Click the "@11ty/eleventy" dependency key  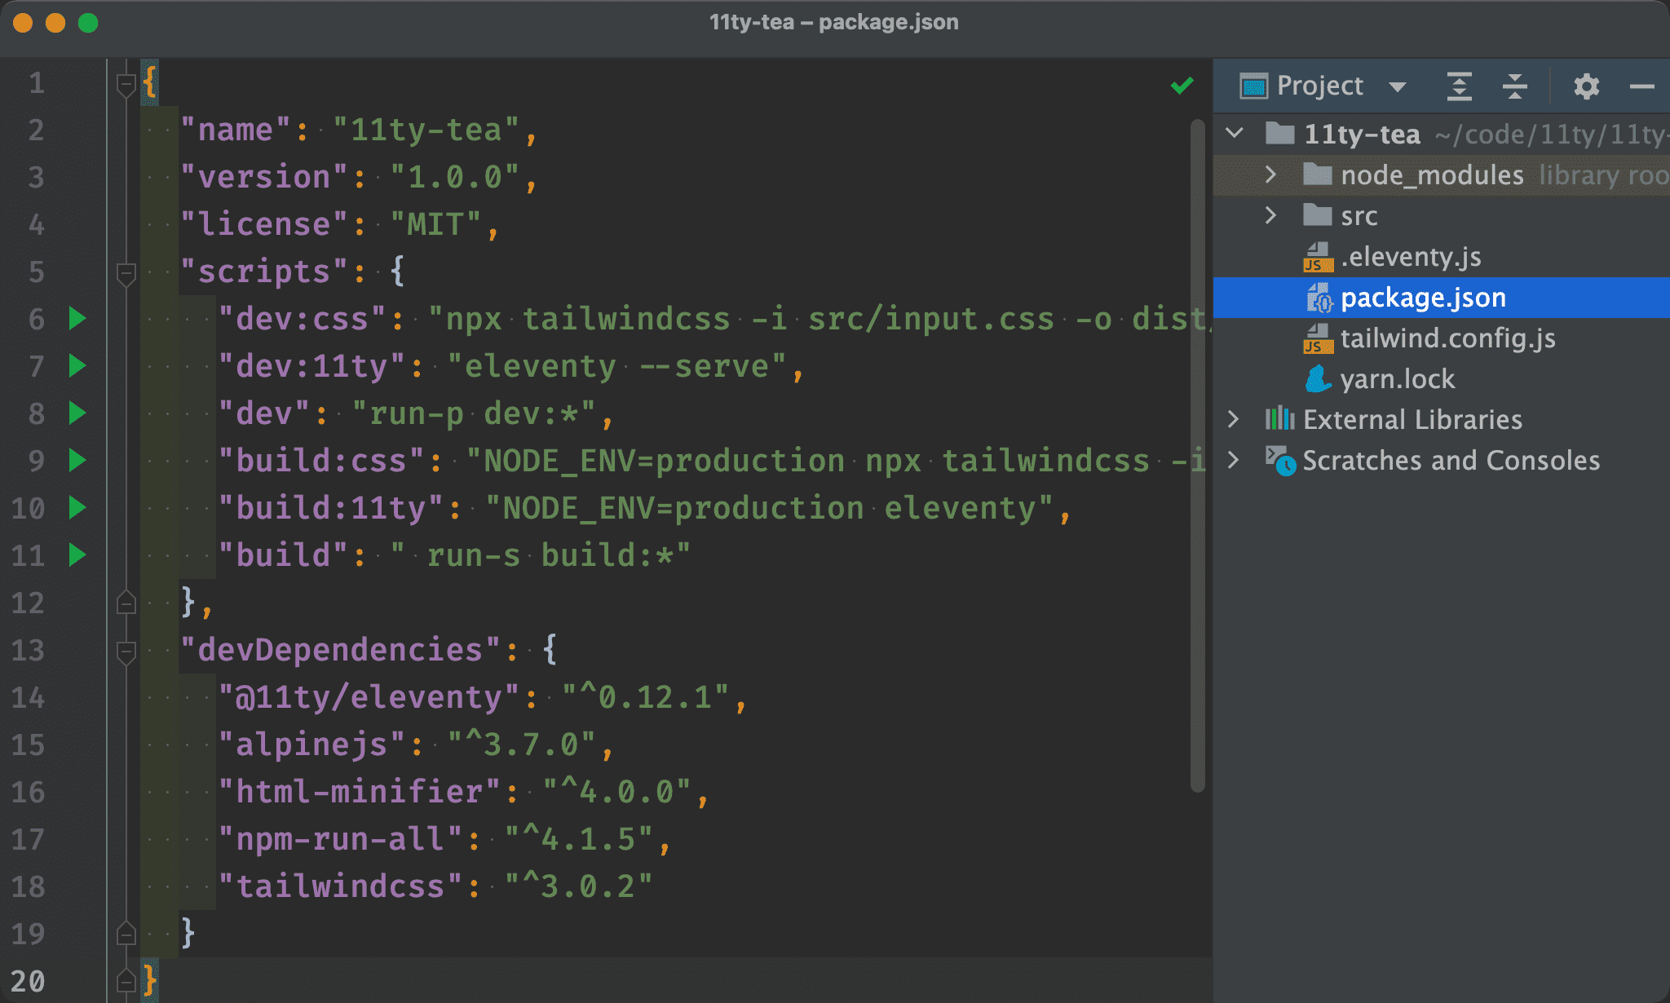click(369, 697)
